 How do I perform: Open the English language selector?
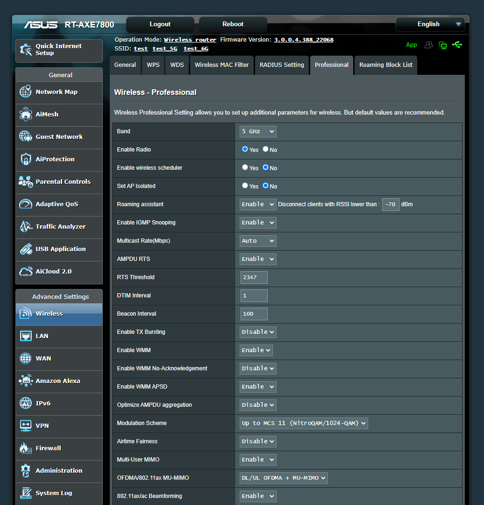coord(430,24)
